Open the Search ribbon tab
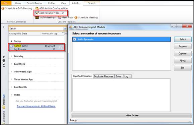Image resolution: width=194 pixels, height=125 pixels. click(x=92, y=3)
